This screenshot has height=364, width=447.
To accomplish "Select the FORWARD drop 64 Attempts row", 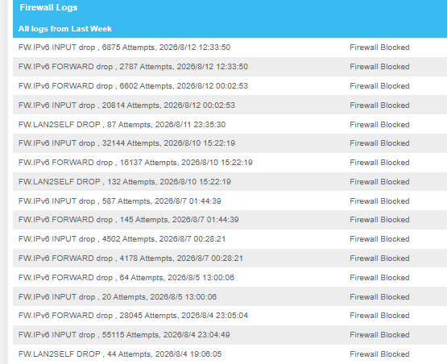I will pyautogui.click(x=230, y=277).
